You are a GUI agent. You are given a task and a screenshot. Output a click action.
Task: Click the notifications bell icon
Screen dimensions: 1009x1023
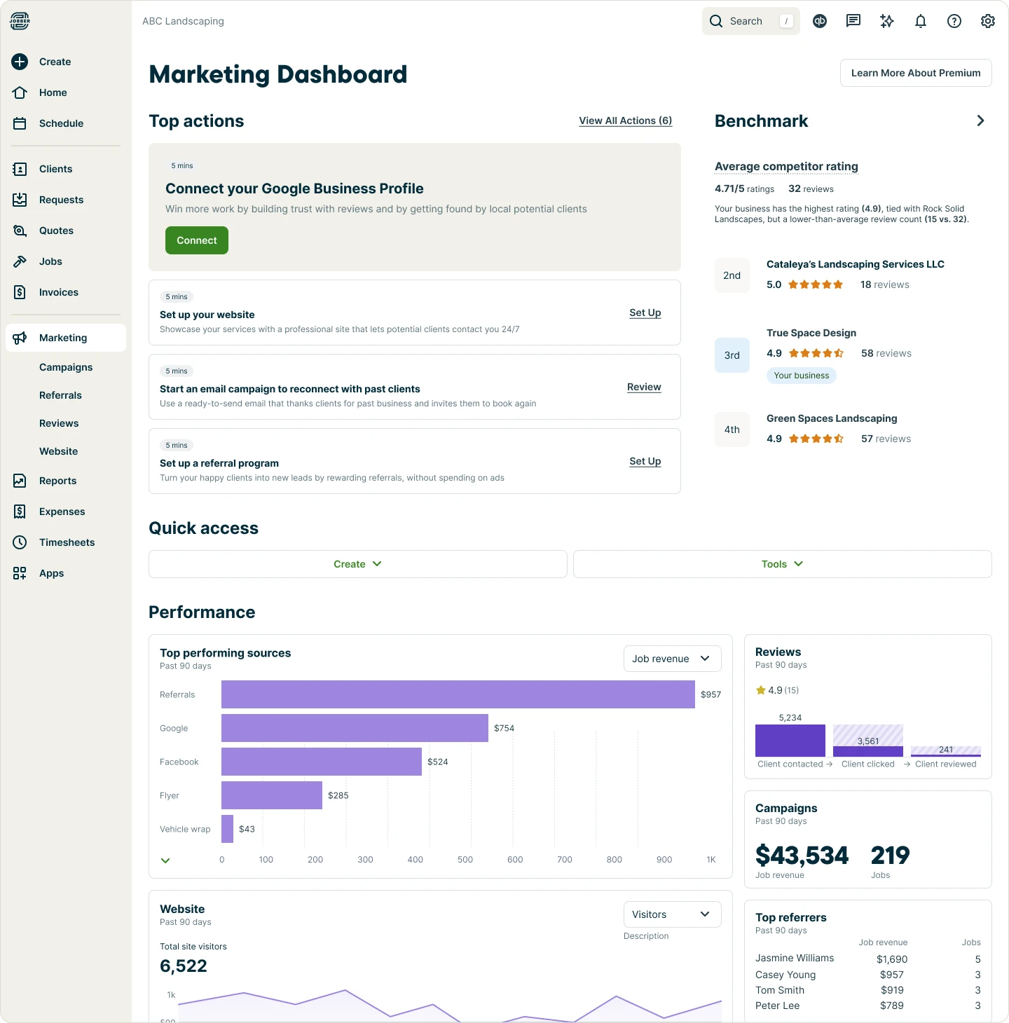921,21
